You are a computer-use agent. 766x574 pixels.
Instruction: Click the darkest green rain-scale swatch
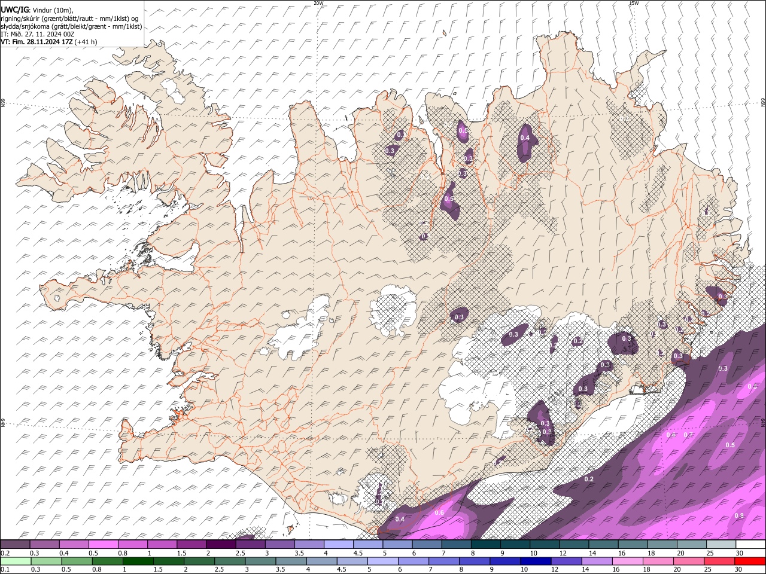point(137,561)
